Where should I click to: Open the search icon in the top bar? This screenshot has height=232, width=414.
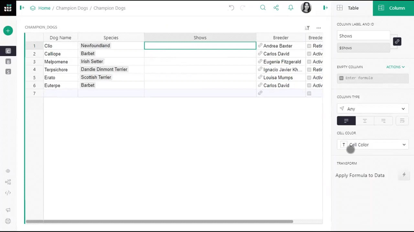(x=263, y=7)
